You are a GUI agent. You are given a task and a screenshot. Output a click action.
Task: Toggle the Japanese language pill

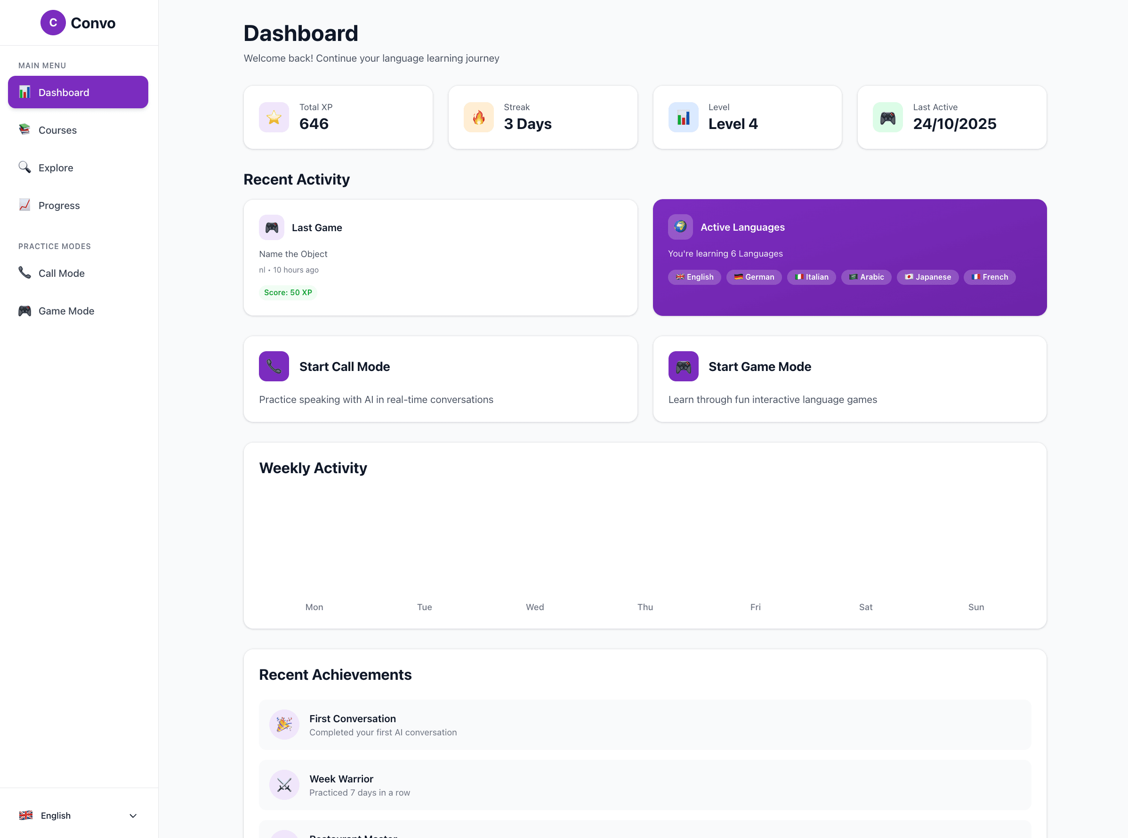(927, 277)
